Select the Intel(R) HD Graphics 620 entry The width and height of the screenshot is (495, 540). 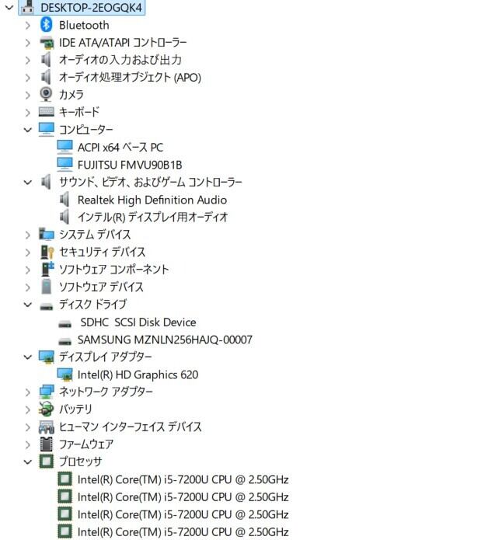click(138, 375)
